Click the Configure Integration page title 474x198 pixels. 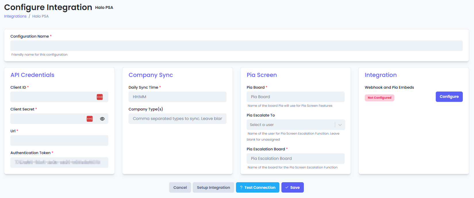[48, 7]
